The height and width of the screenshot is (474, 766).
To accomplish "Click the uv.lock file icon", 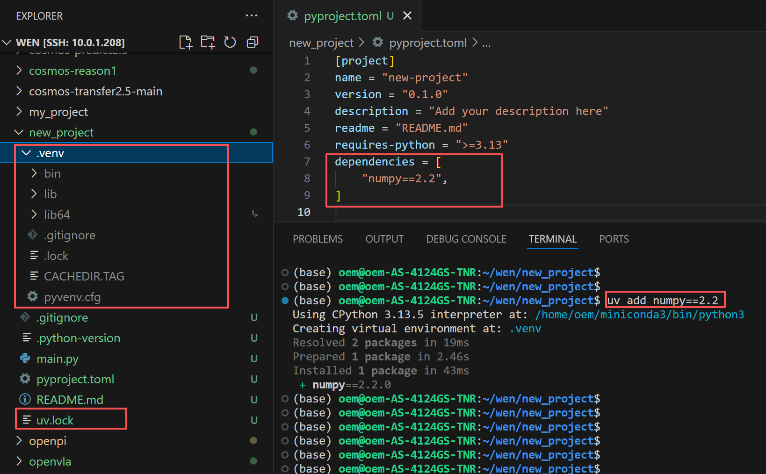I will (27, 420).
